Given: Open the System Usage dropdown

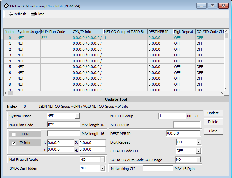Looking at the screenshot, I should click(x=77, y=116).
